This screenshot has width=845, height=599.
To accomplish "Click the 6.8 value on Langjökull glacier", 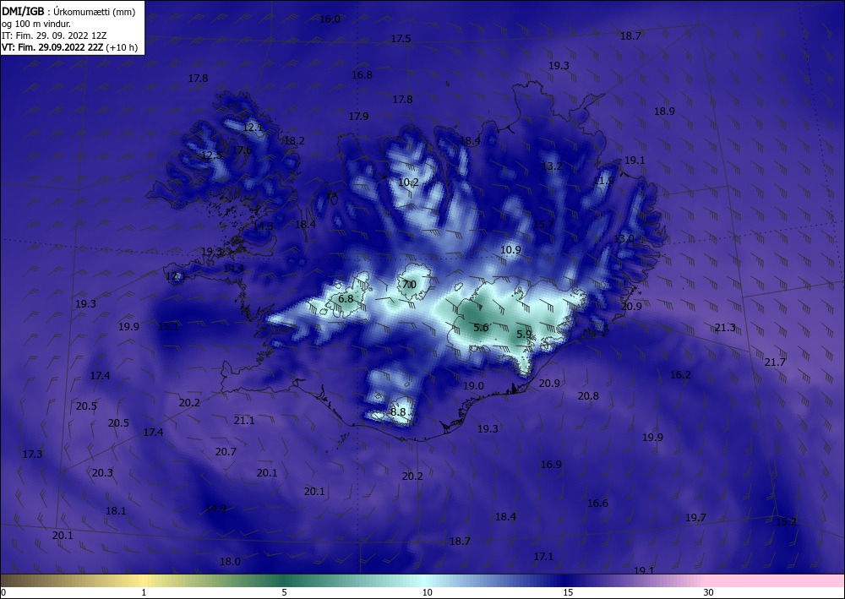I will 346,299.
